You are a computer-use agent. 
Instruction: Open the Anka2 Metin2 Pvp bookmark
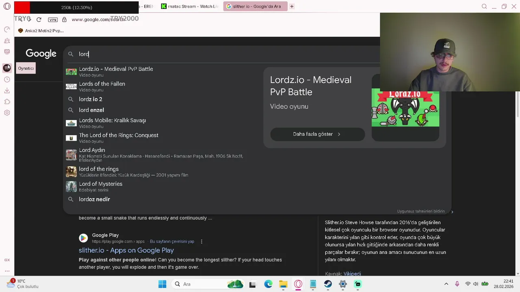41,30
